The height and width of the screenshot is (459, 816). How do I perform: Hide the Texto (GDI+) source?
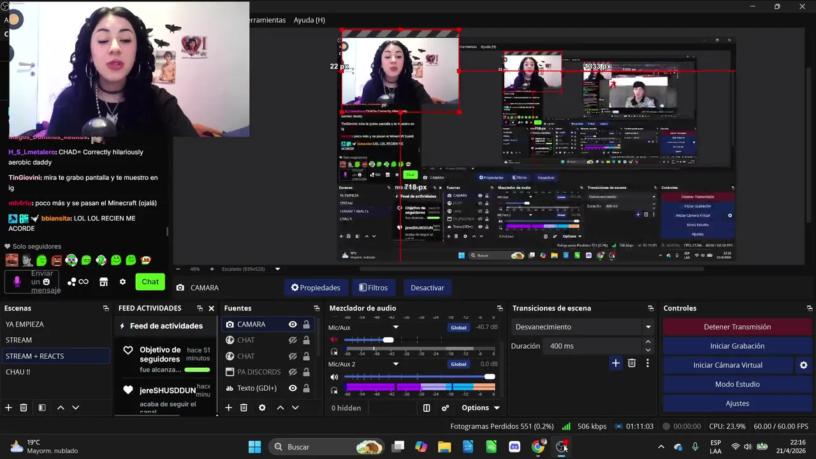point(293,388)
